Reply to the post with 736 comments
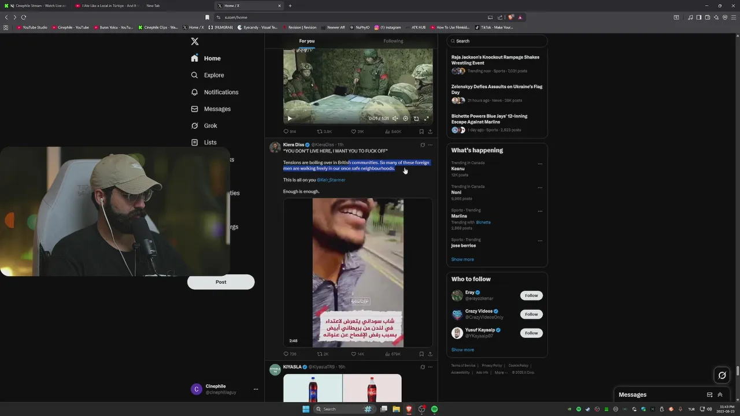The height and width of the screenshot is (416, 740). coord(290,354)
